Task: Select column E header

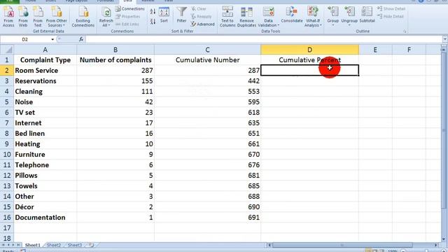Action: coord(375,50)
